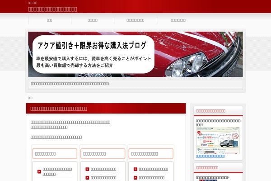Click the top red play icon in the middle column
This screenshot has width=271, height=181.
pyautogui.click(x=87, y=169)
